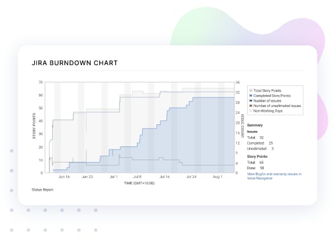This screenshot has height=251, width=335.
Task: Click the Non-Working Days legend swatch
Action: click(x=251, y=111)
